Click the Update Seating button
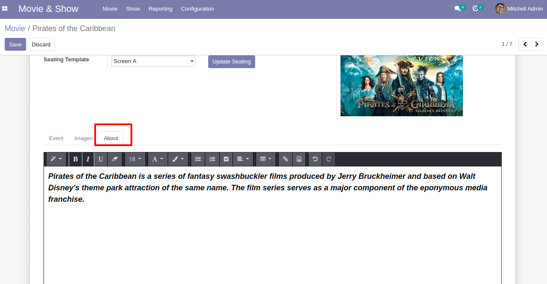The image size is (547, 284). tap(232, 62)
